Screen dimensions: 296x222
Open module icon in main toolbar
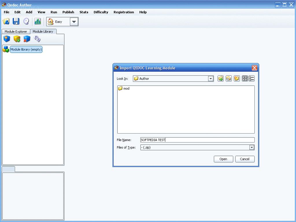point(6,21)
